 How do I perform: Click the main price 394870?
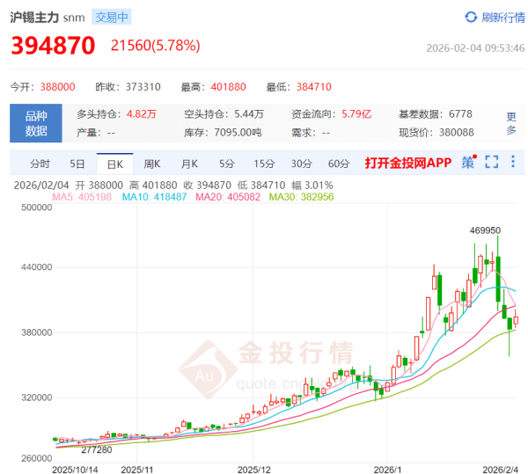pos(53,46)
